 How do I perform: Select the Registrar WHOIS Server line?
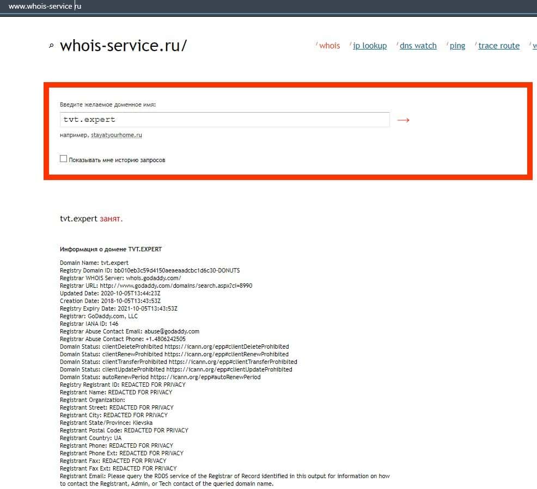pyautogui.click(x=120, y=278)
